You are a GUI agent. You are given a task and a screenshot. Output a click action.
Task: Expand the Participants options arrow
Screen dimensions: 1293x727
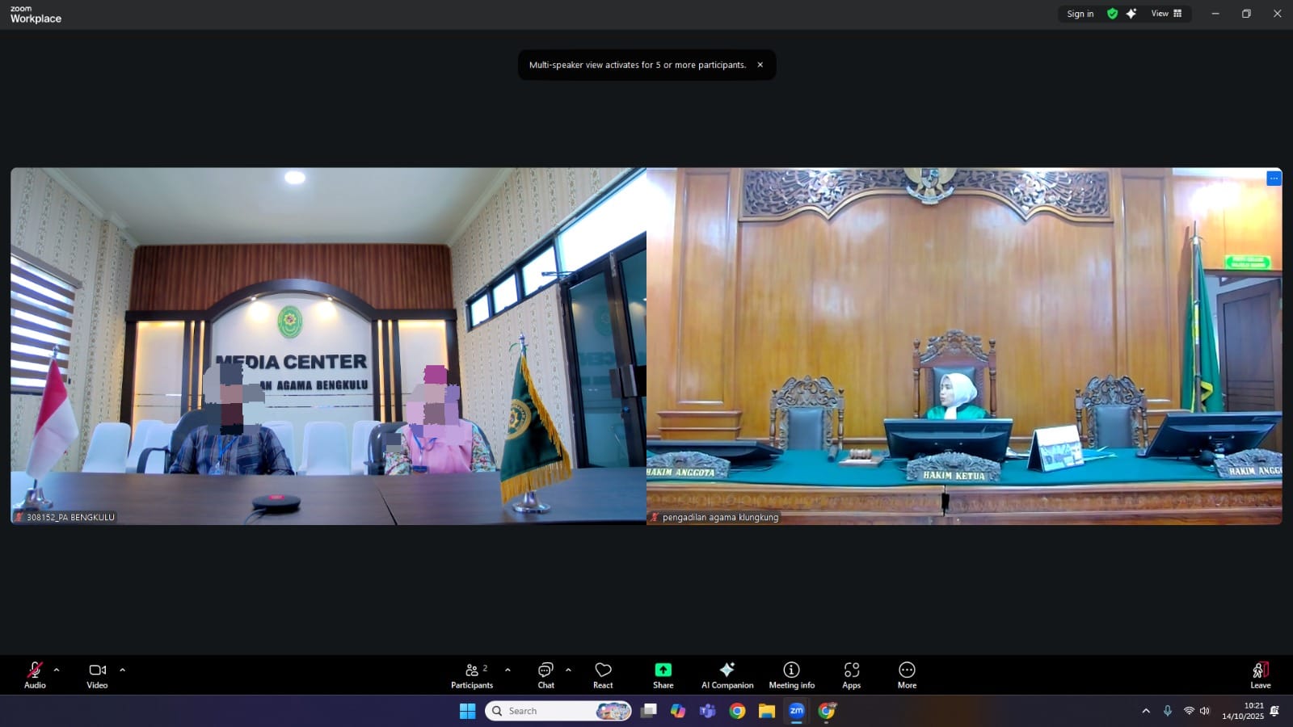[x=508, y=670]
